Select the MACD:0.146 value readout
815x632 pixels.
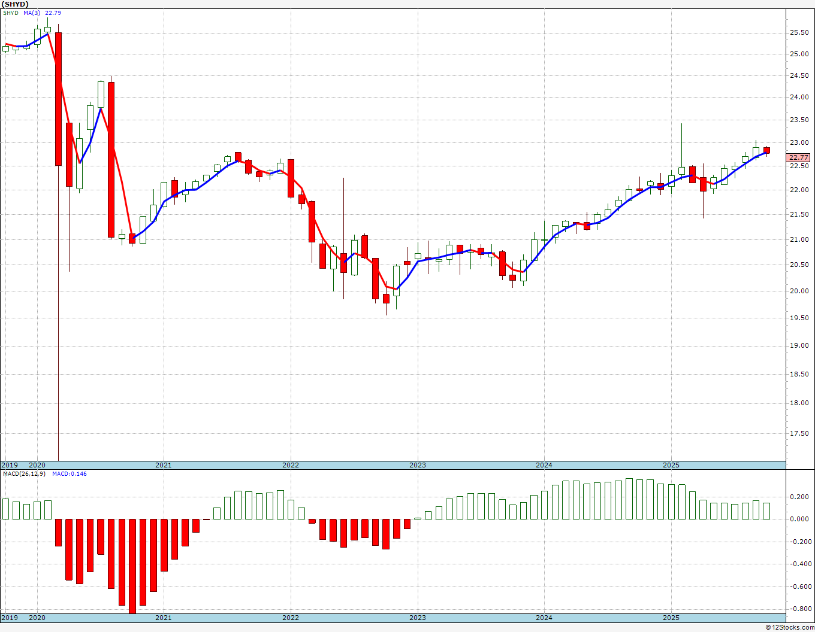pos(70,473)
